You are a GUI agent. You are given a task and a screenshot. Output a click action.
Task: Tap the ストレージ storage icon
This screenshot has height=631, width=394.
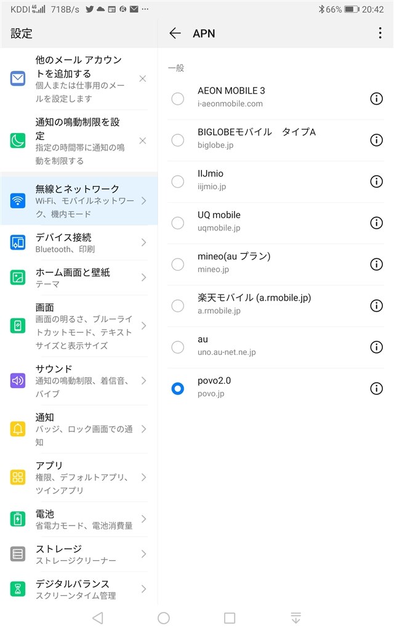[18, 554]
